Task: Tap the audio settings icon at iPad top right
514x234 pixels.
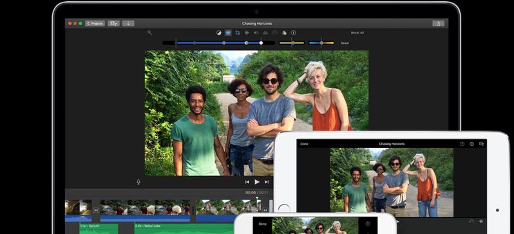Action: click(481, 144)
